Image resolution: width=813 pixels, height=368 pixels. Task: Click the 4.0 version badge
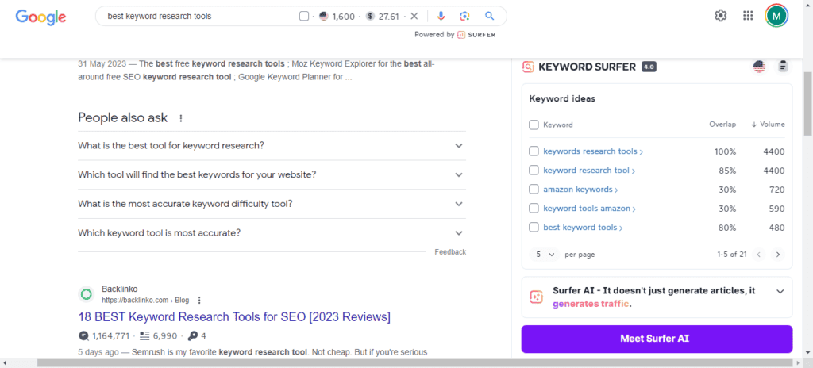coord(649,67)
